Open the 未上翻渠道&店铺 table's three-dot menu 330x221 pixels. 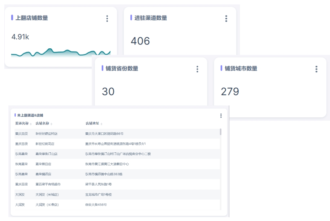pos(221,116)
